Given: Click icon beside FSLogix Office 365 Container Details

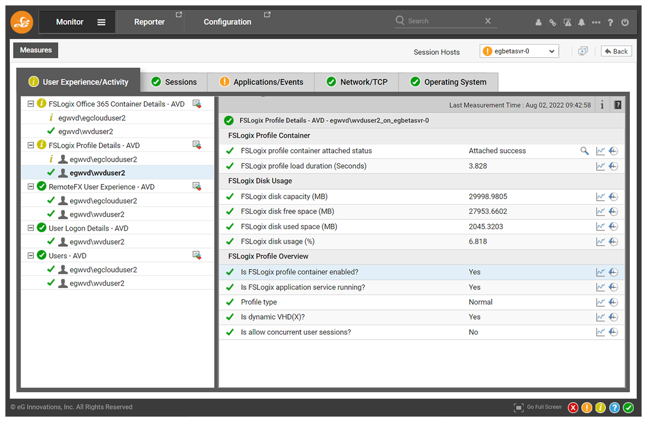Looking at the screenshot, I should 197,104.
